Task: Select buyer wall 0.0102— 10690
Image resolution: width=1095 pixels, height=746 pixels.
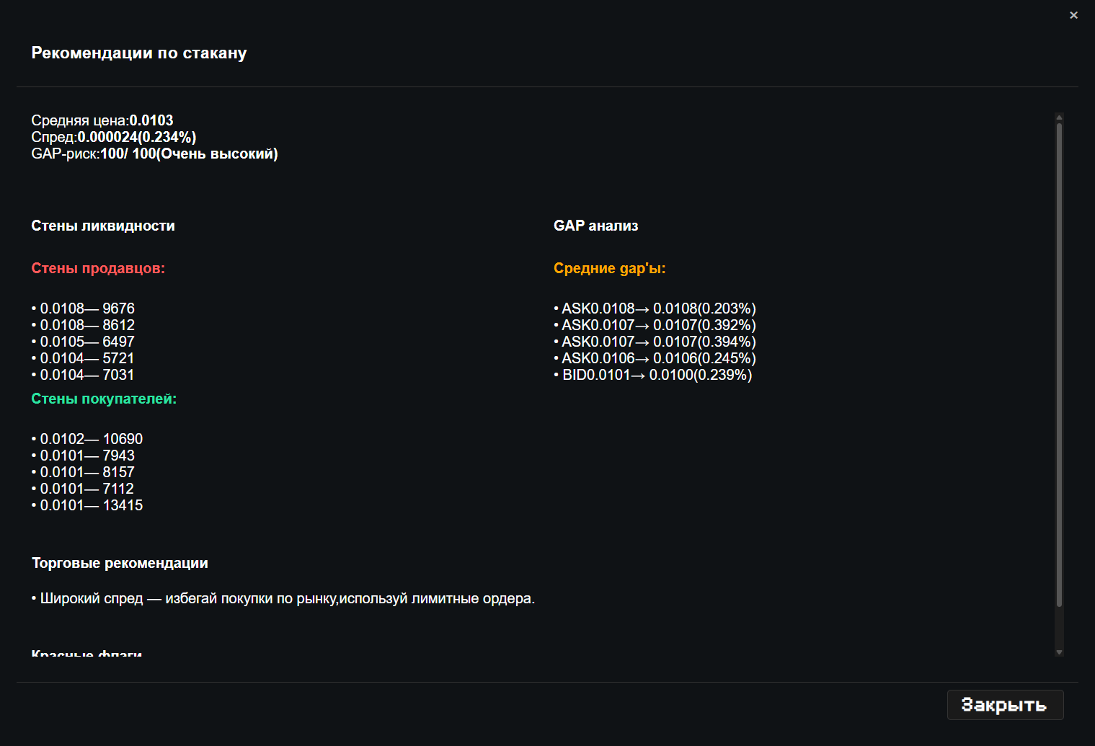Action: point(87,439)
